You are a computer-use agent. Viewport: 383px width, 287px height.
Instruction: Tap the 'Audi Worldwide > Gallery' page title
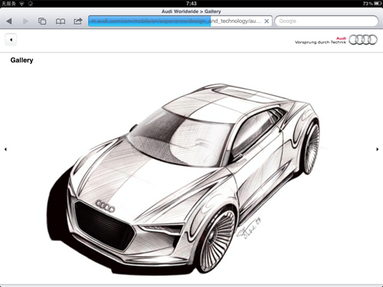pyautogui.click(x=191, y=11)
